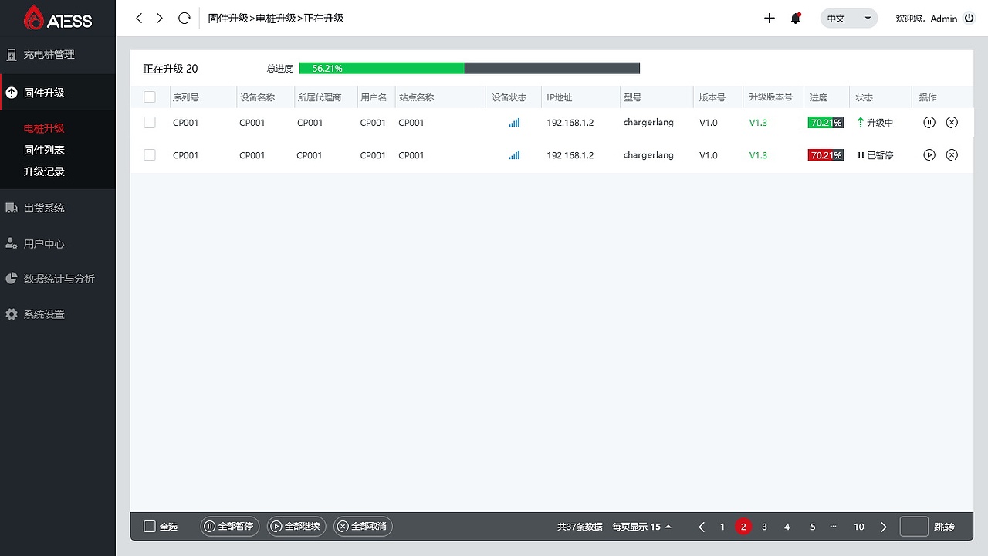Open the 每页显示 15 page size dropdown
This screenshot has height=556, width=988.
pos(641,526)
